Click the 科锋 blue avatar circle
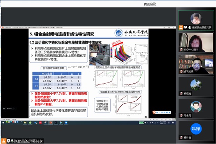 [x=196, y=129]
